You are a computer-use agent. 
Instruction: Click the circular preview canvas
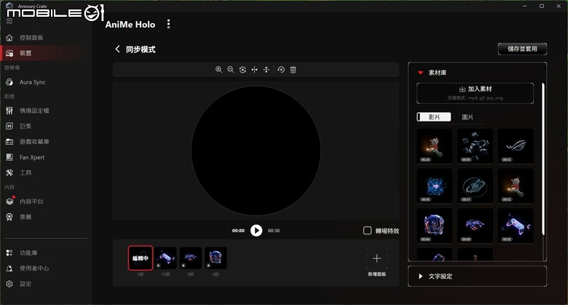click(x=256, y=151)
